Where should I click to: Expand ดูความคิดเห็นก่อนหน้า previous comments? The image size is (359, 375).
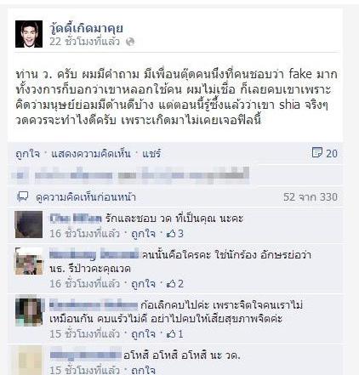tap(86, 197)
